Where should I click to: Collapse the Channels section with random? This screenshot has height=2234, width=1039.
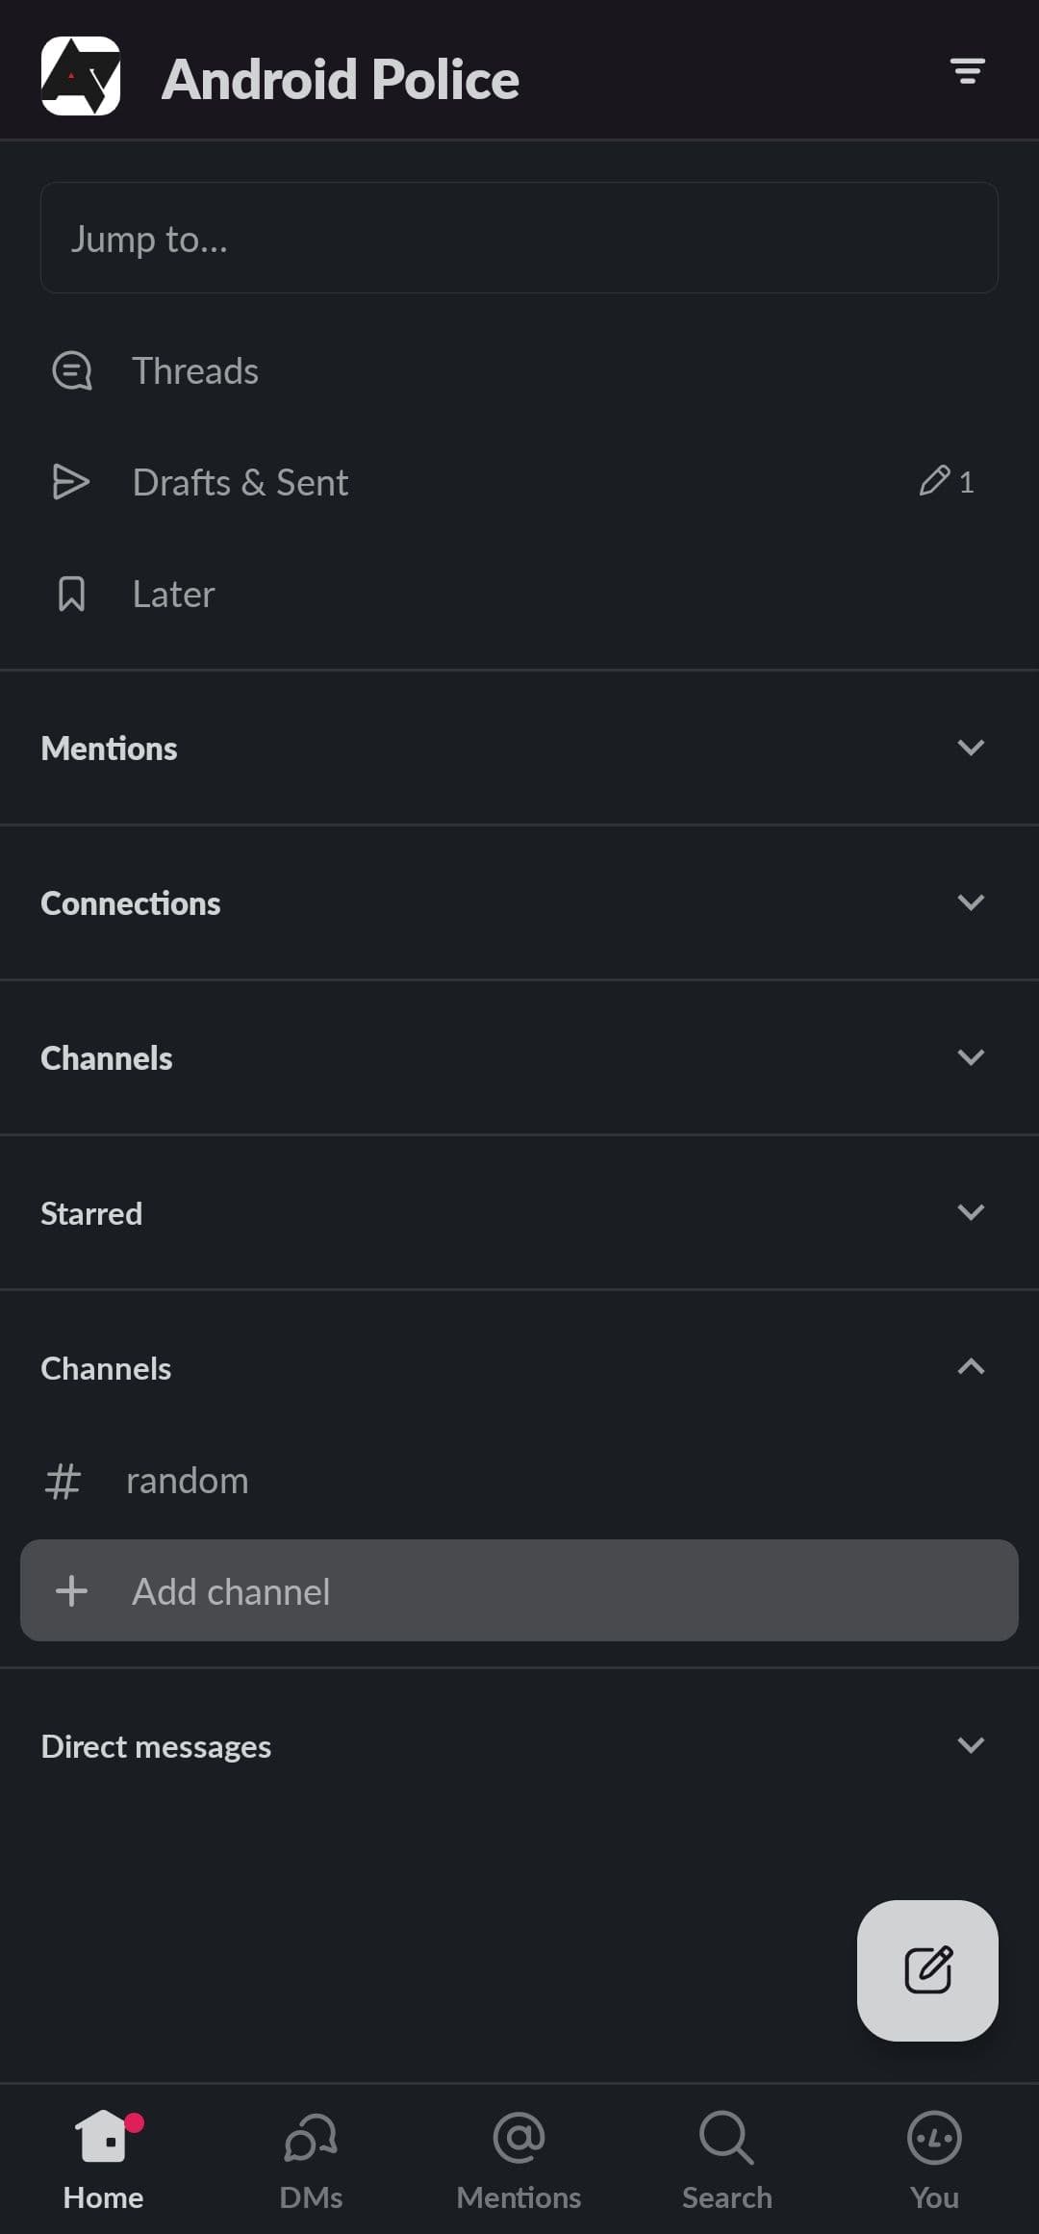point(971,1367)
